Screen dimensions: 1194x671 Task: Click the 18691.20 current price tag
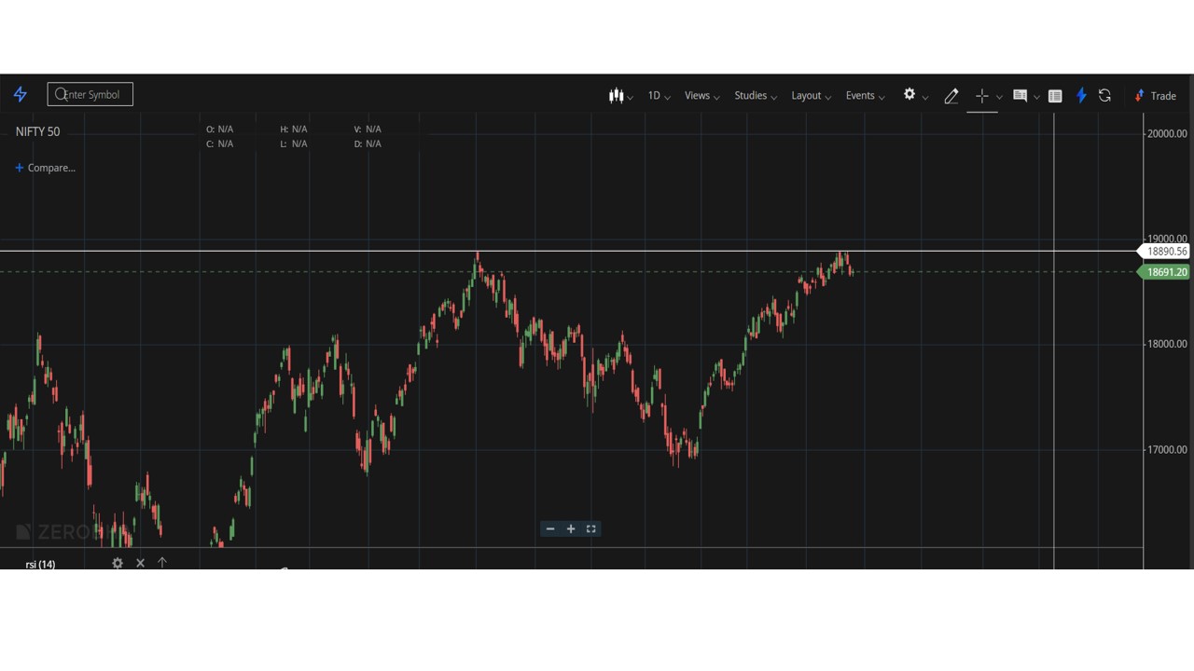pyautogui.click(x=1165, y=272)
